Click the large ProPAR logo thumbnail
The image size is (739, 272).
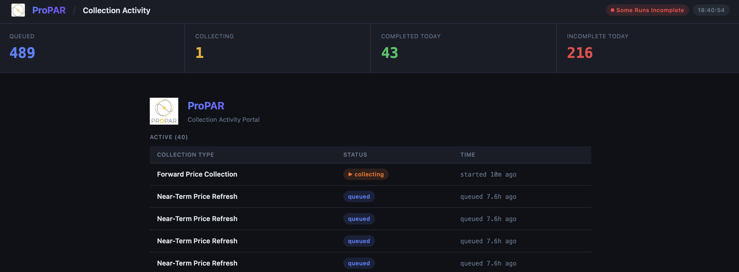click(164, 111)
